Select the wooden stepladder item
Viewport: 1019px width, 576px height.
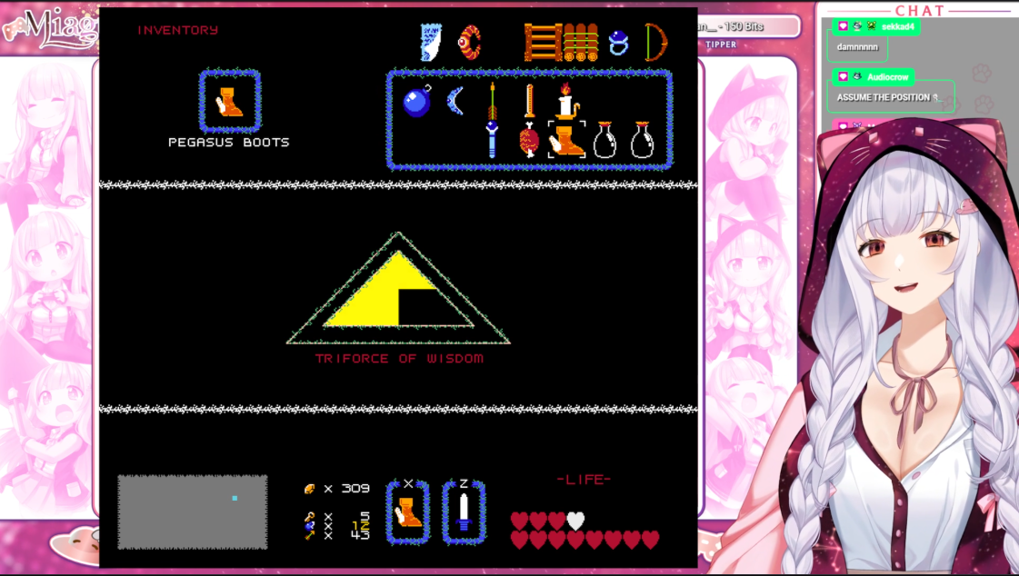click(x=543, y=42)
